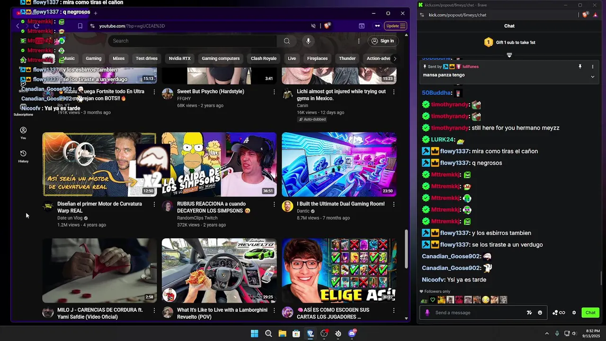Image resolution: width=606 pixels, height=341 pixels.
Task: Select the Fireplaces chip
Action: coord(317,58)
